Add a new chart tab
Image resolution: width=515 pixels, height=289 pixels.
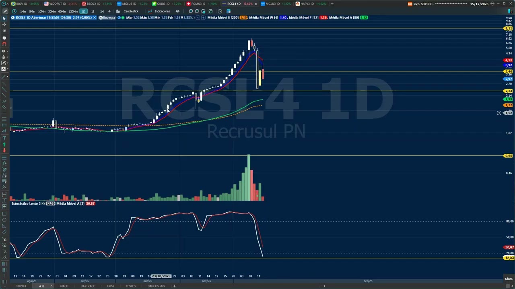coord(332,4)
